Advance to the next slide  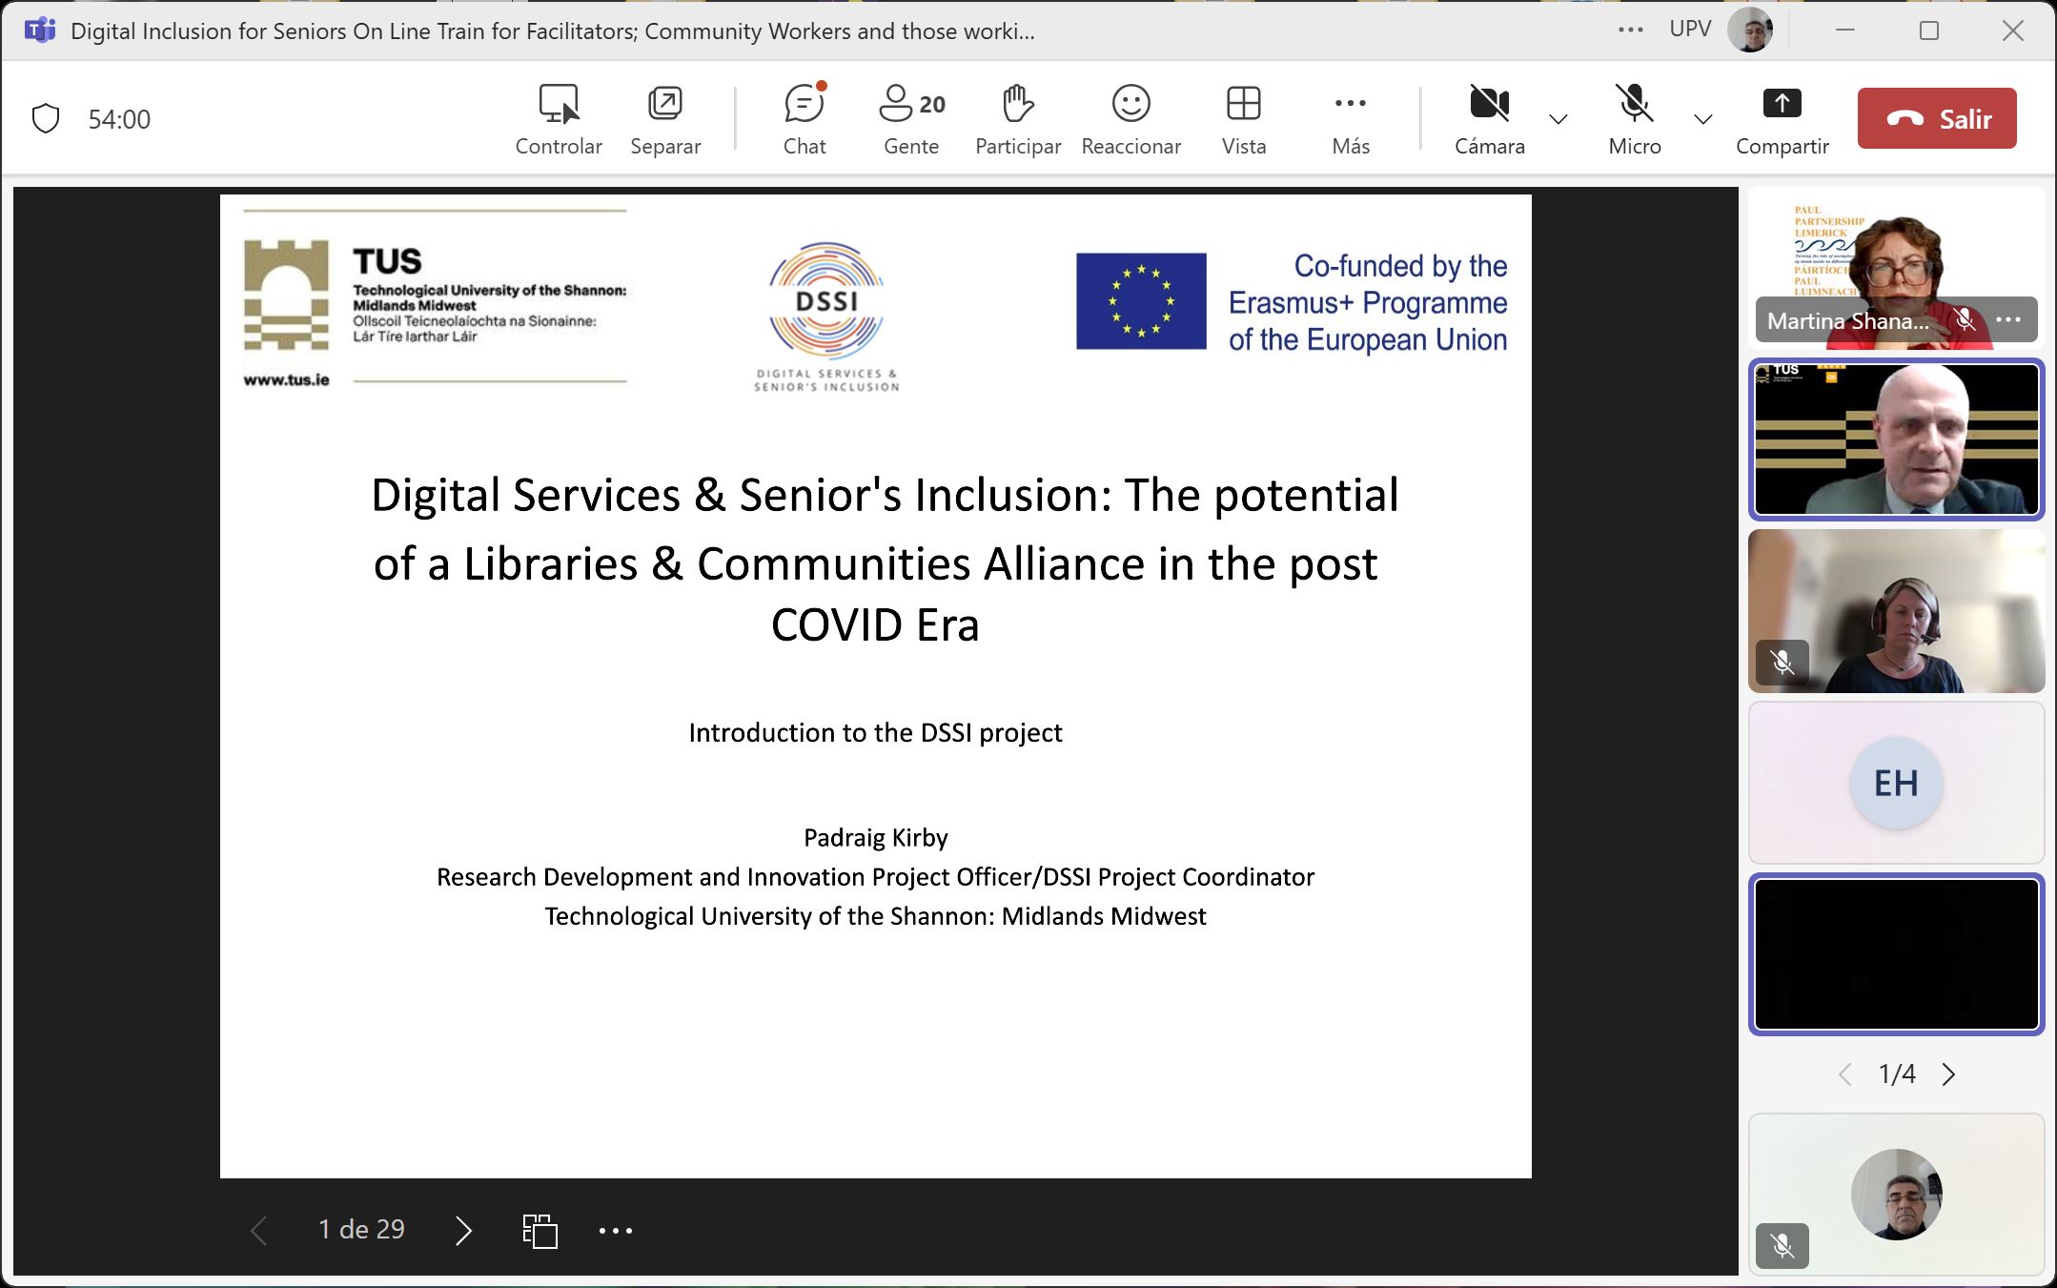click(463, 1231)
